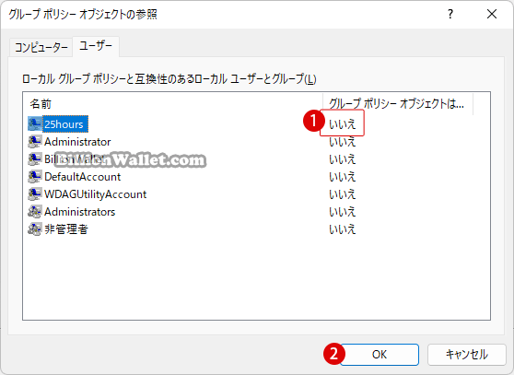Click the help question mark icon
Image resolution: width=514 pixels, height=375 pixels.
point(450,14)
